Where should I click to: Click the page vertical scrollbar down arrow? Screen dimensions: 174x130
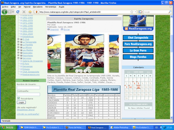tap(171, 117)
